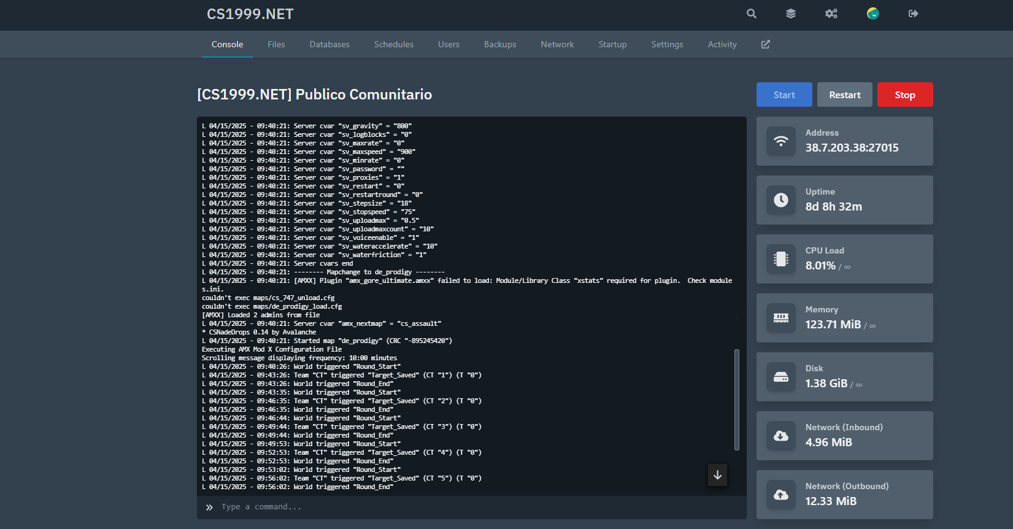
Task: Open the search magnifier icon
Action: pos(752,14)
